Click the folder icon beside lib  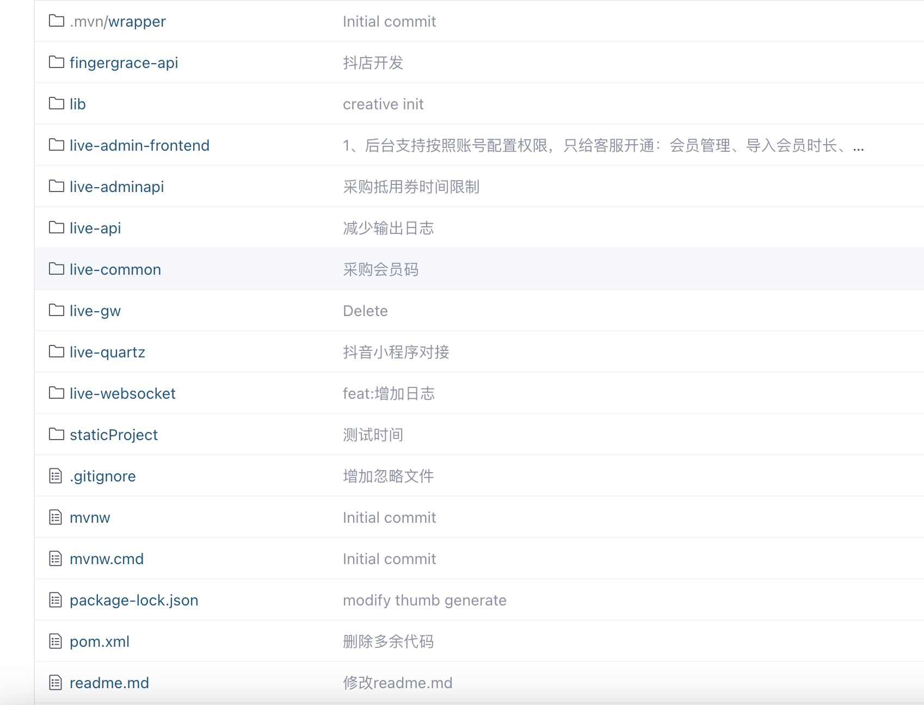point(56,103)
